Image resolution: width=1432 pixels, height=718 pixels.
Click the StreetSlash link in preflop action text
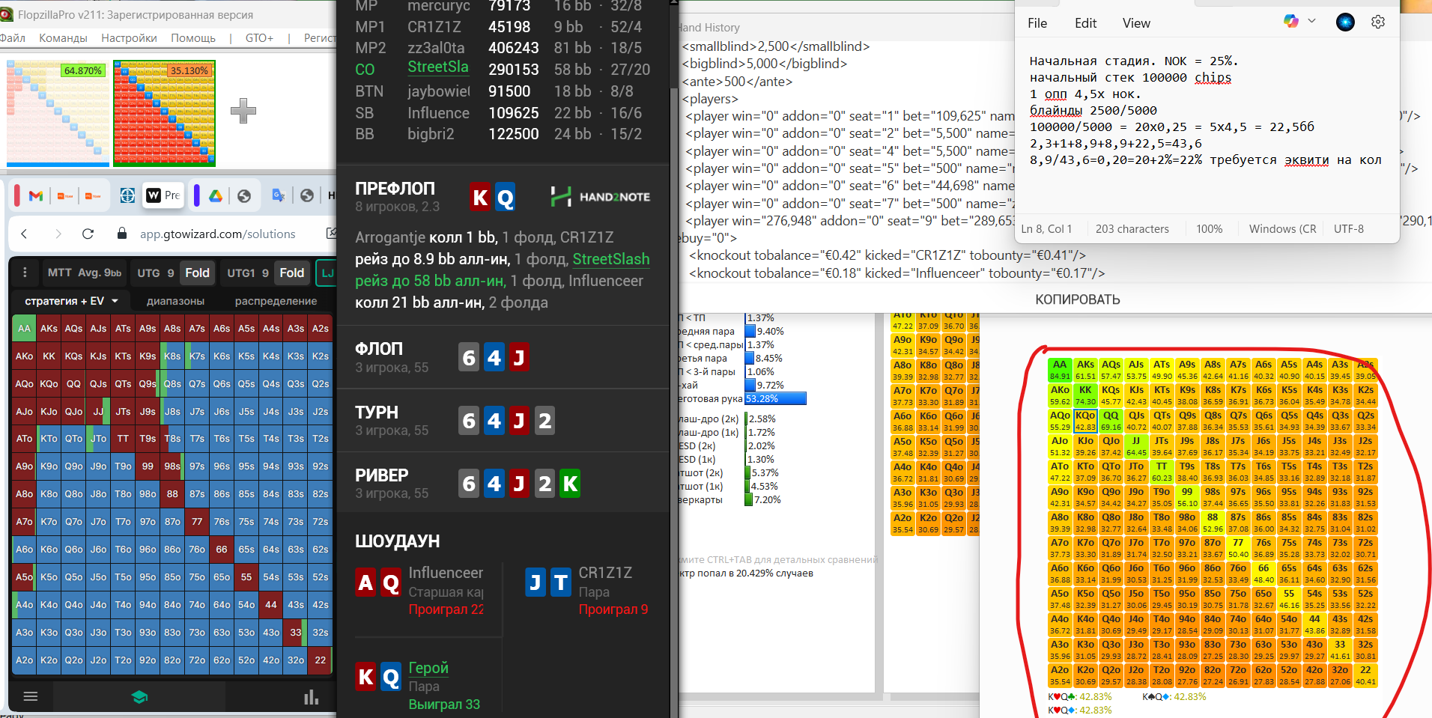[611, 259]
